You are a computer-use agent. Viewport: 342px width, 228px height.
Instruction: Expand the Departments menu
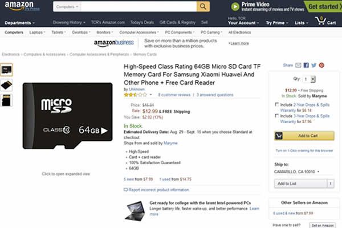tap(19, 23)
